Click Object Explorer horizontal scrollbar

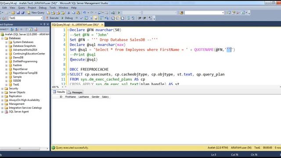20,148
